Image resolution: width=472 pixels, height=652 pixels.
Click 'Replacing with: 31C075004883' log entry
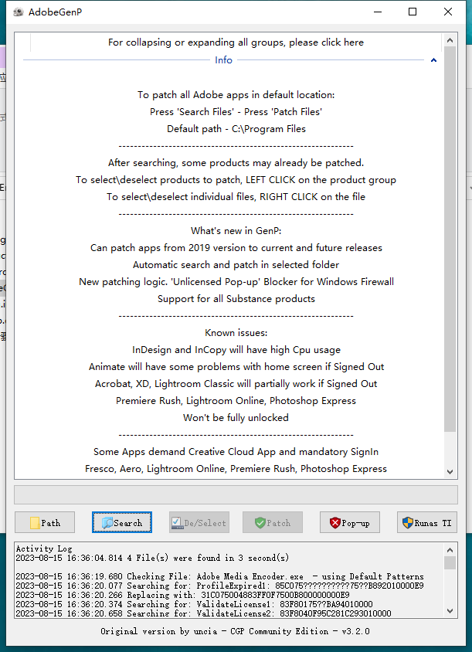pos(182,595)
